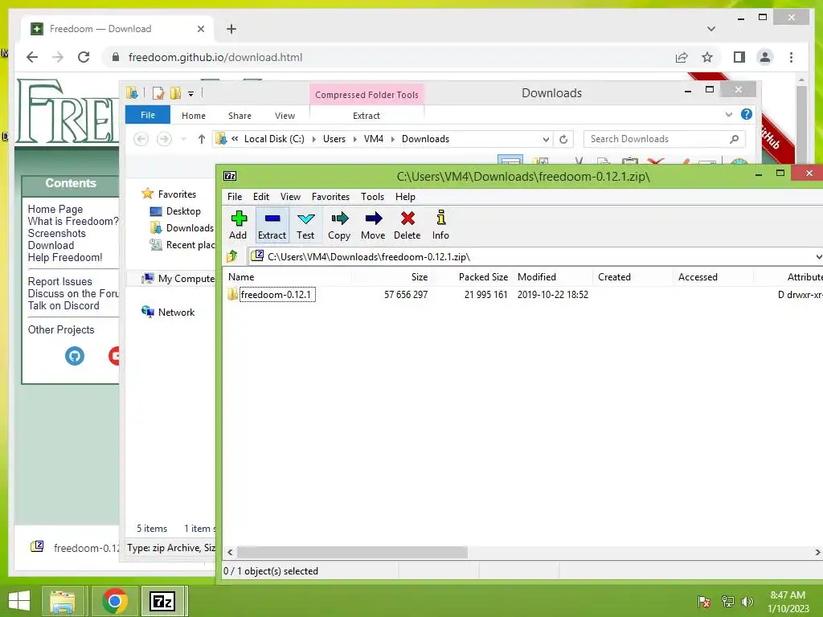This screenshot has width=823, height=617.
Task: Switch to Explorer Home ribbon tab
Action: click(194, 116)
